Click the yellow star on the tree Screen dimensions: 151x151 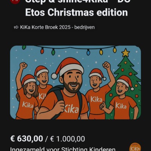125,52
